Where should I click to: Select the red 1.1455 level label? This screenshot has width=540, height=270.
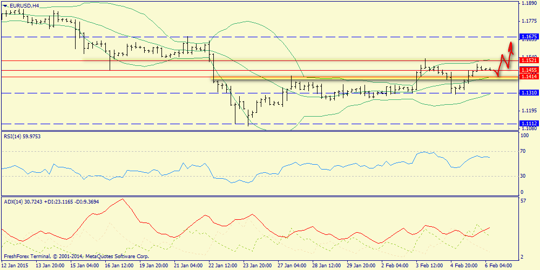tap(529, 70)
